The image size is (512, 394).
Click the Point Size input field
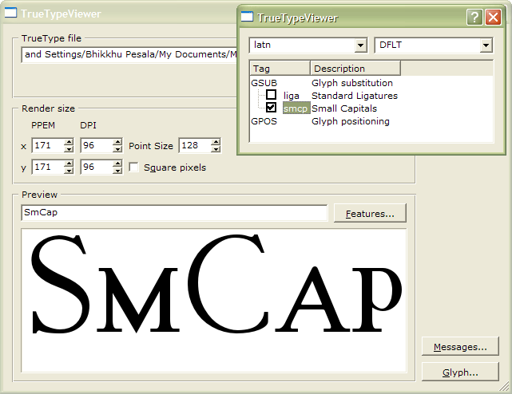point(195,145)
